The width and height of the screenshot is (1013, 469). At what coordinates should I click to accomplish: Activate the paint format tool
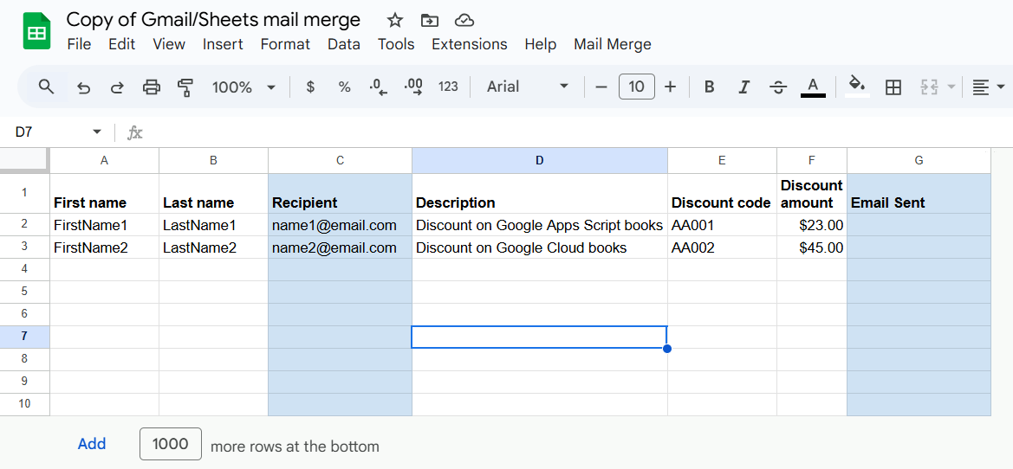185,87
